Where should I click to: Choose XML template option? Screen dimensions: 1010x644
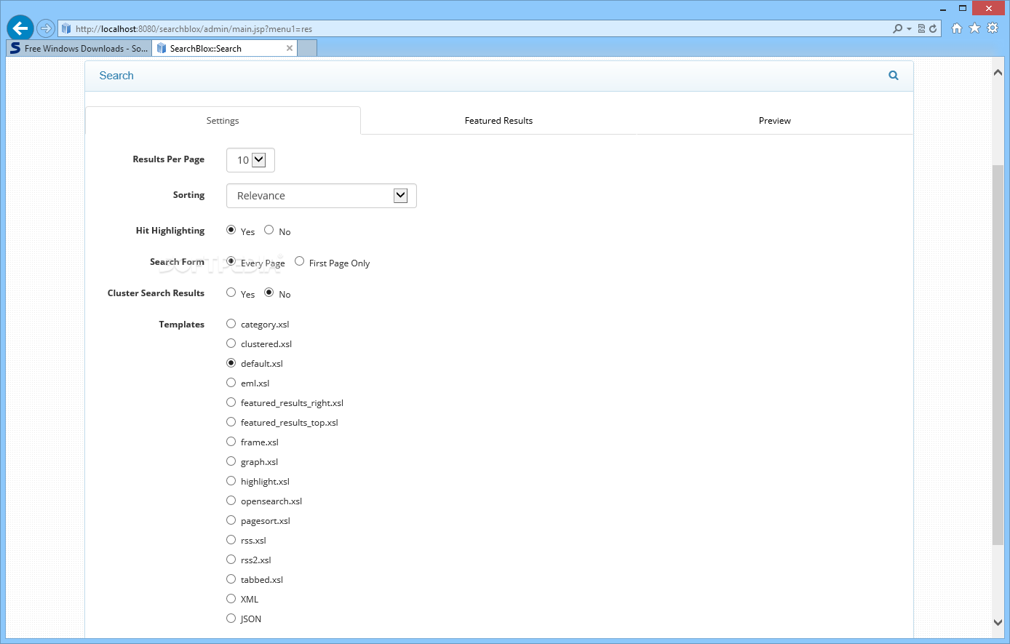coord(231,599)
